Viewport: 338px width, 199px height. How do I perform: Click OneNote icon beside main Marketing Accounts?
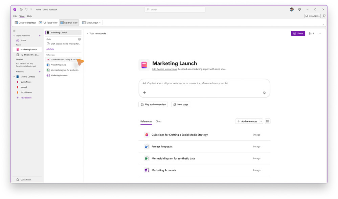point(147,170)
